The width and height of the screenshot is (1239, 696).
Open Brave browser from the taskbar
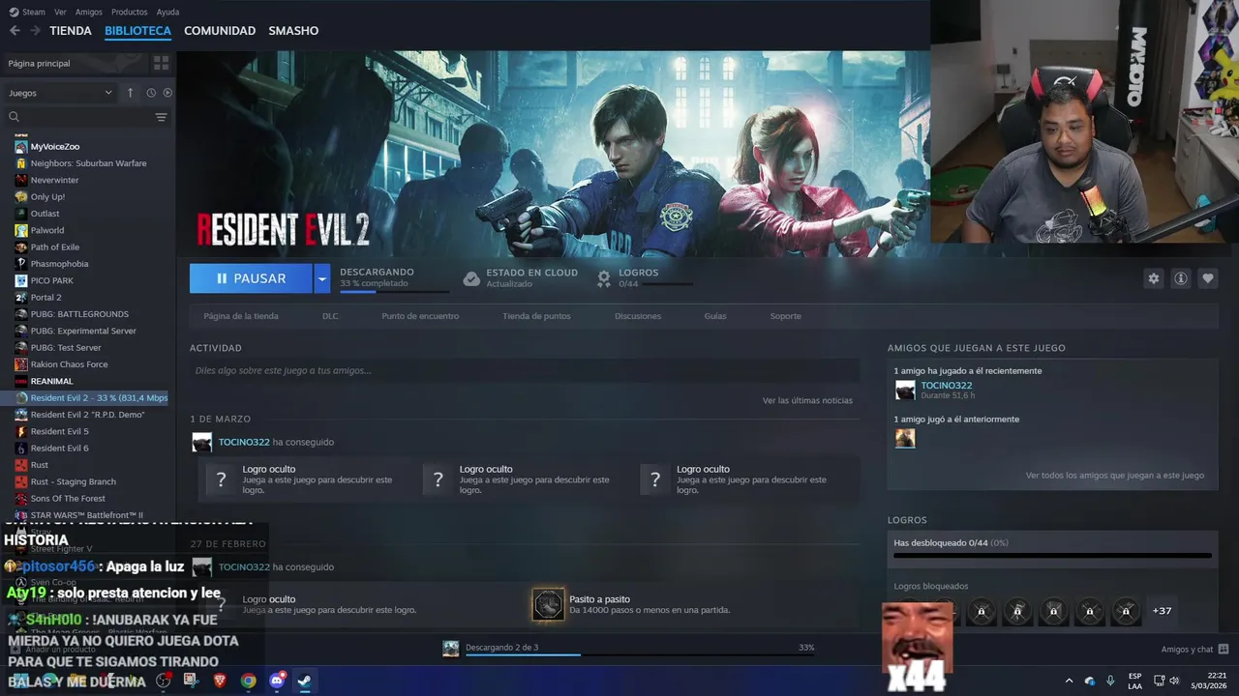pos(220,681)
